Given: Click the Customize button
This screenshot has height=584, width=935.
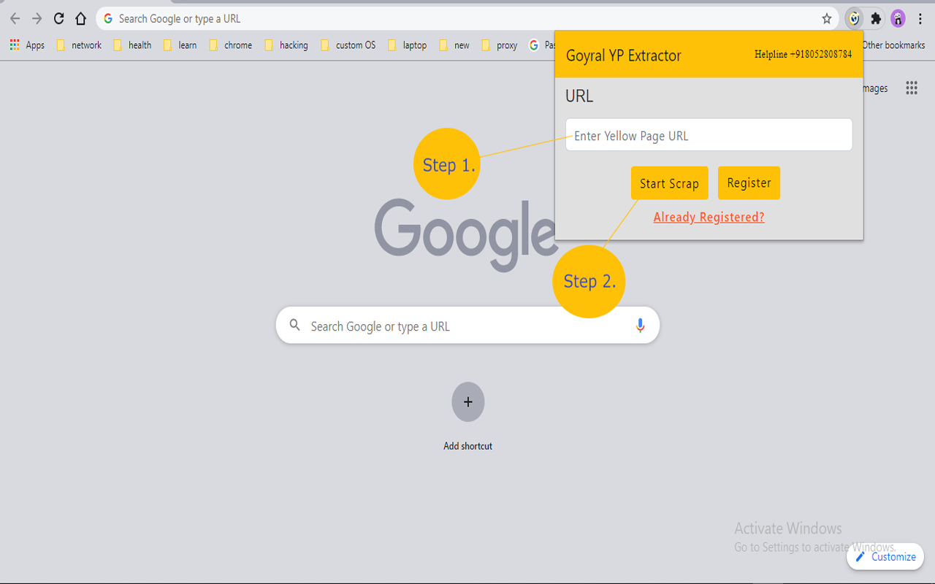Looking at the screenshot, I should click(885, 556).
